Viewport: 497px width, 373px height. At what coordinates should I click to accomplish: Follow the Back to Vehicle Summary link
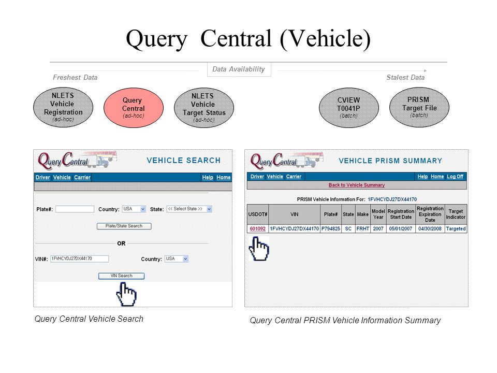coord(357,185)
